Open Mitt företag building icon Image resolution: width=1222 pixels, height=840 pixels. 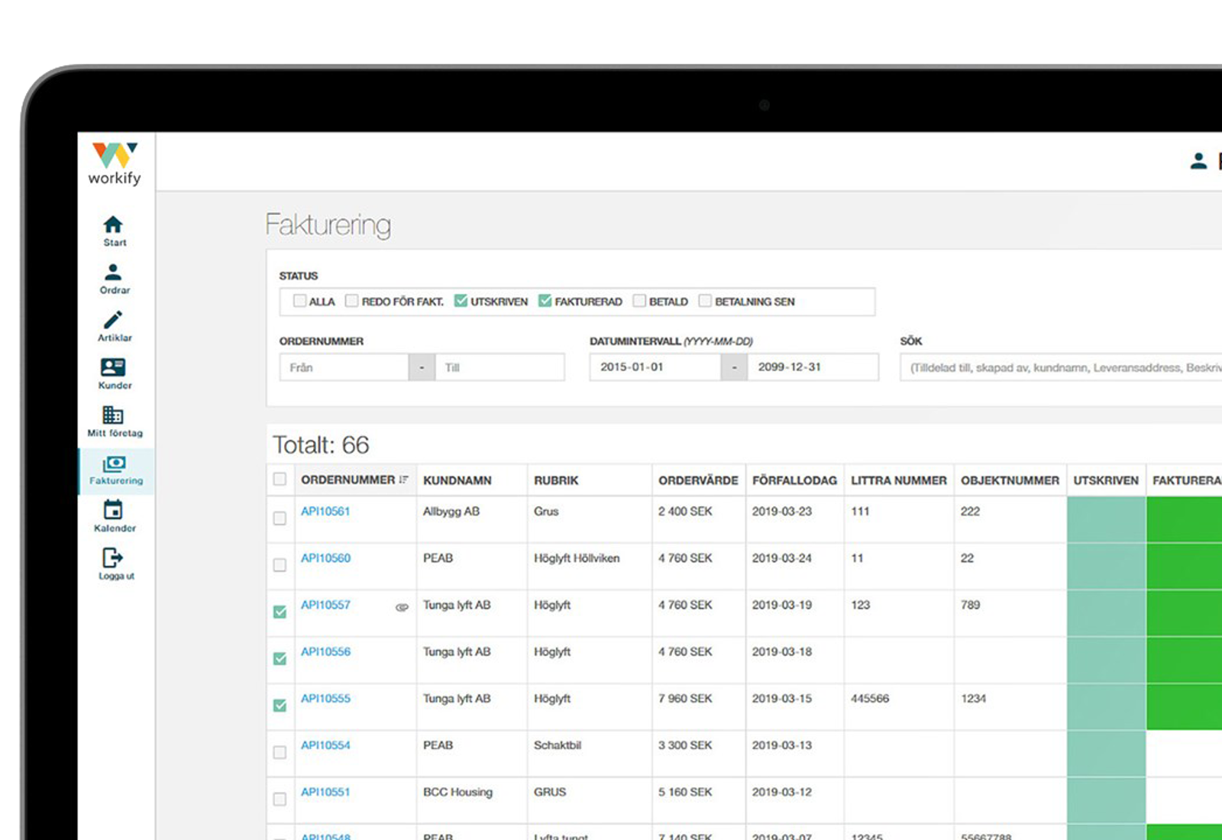[x=113, y=415]
